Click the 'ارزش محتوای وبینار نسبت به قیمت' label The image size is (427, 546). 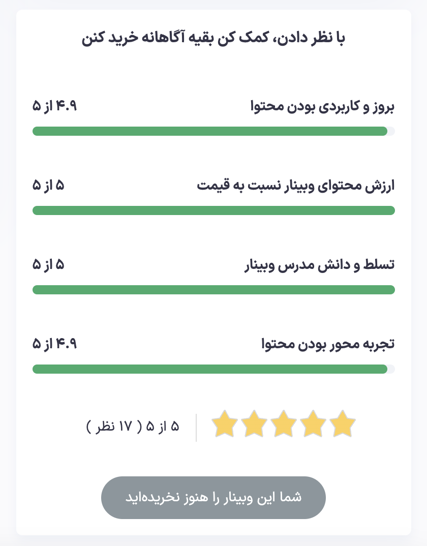(296, 186)
